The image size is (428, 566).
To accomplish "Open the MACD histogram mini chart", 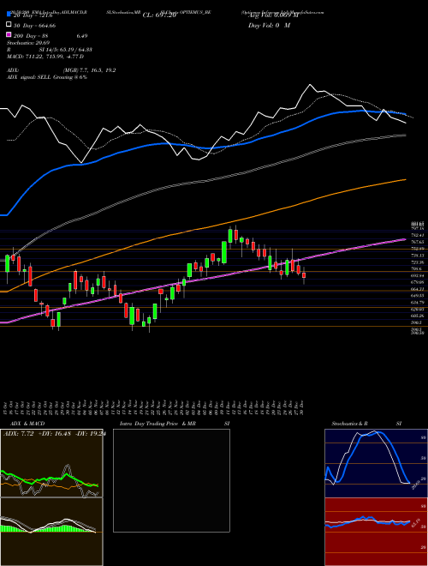I will coord(51,532).
